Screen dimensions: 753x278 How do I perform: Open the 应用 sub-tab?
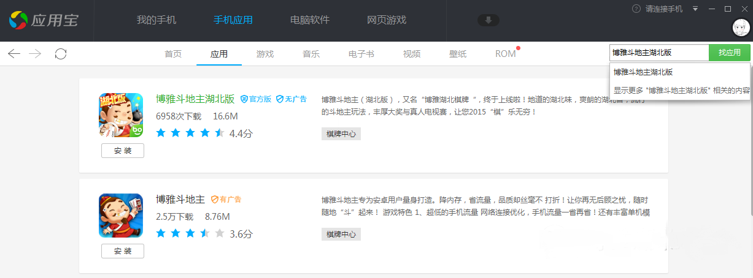[219, 54]
